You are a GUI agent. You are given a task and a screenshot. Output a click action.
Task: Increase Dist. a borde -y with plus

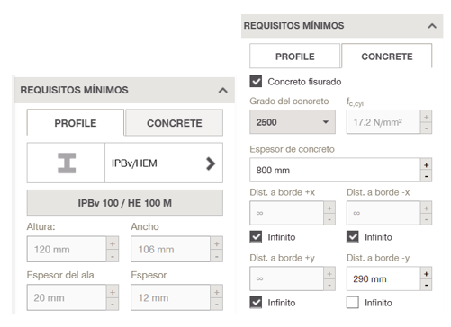tap(426, 273)
